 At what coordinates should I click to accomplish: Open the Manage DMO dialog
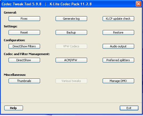(x=118, y=81)
